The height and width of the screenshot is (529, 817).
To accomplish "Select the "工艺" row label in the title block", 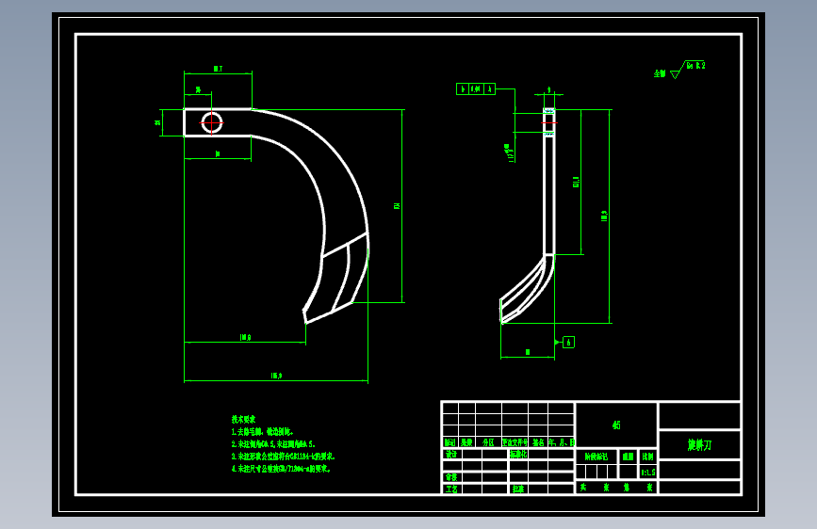I will [451, 489].
